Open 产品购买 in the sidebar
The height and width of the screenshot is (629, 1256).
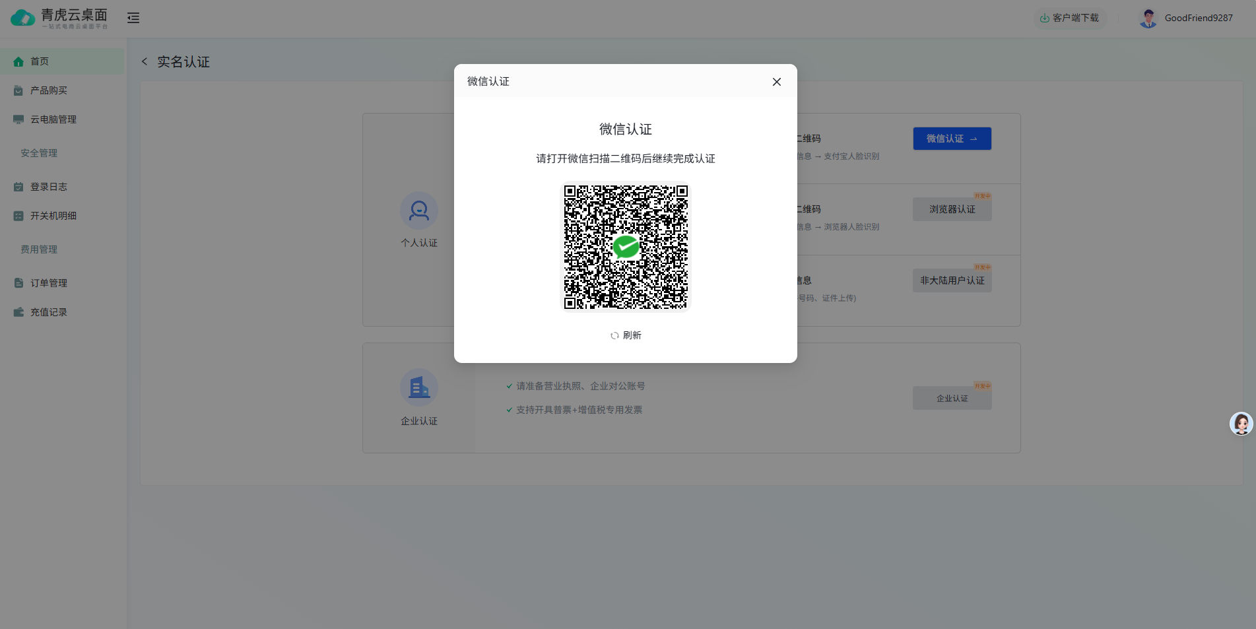coord(62,90)
